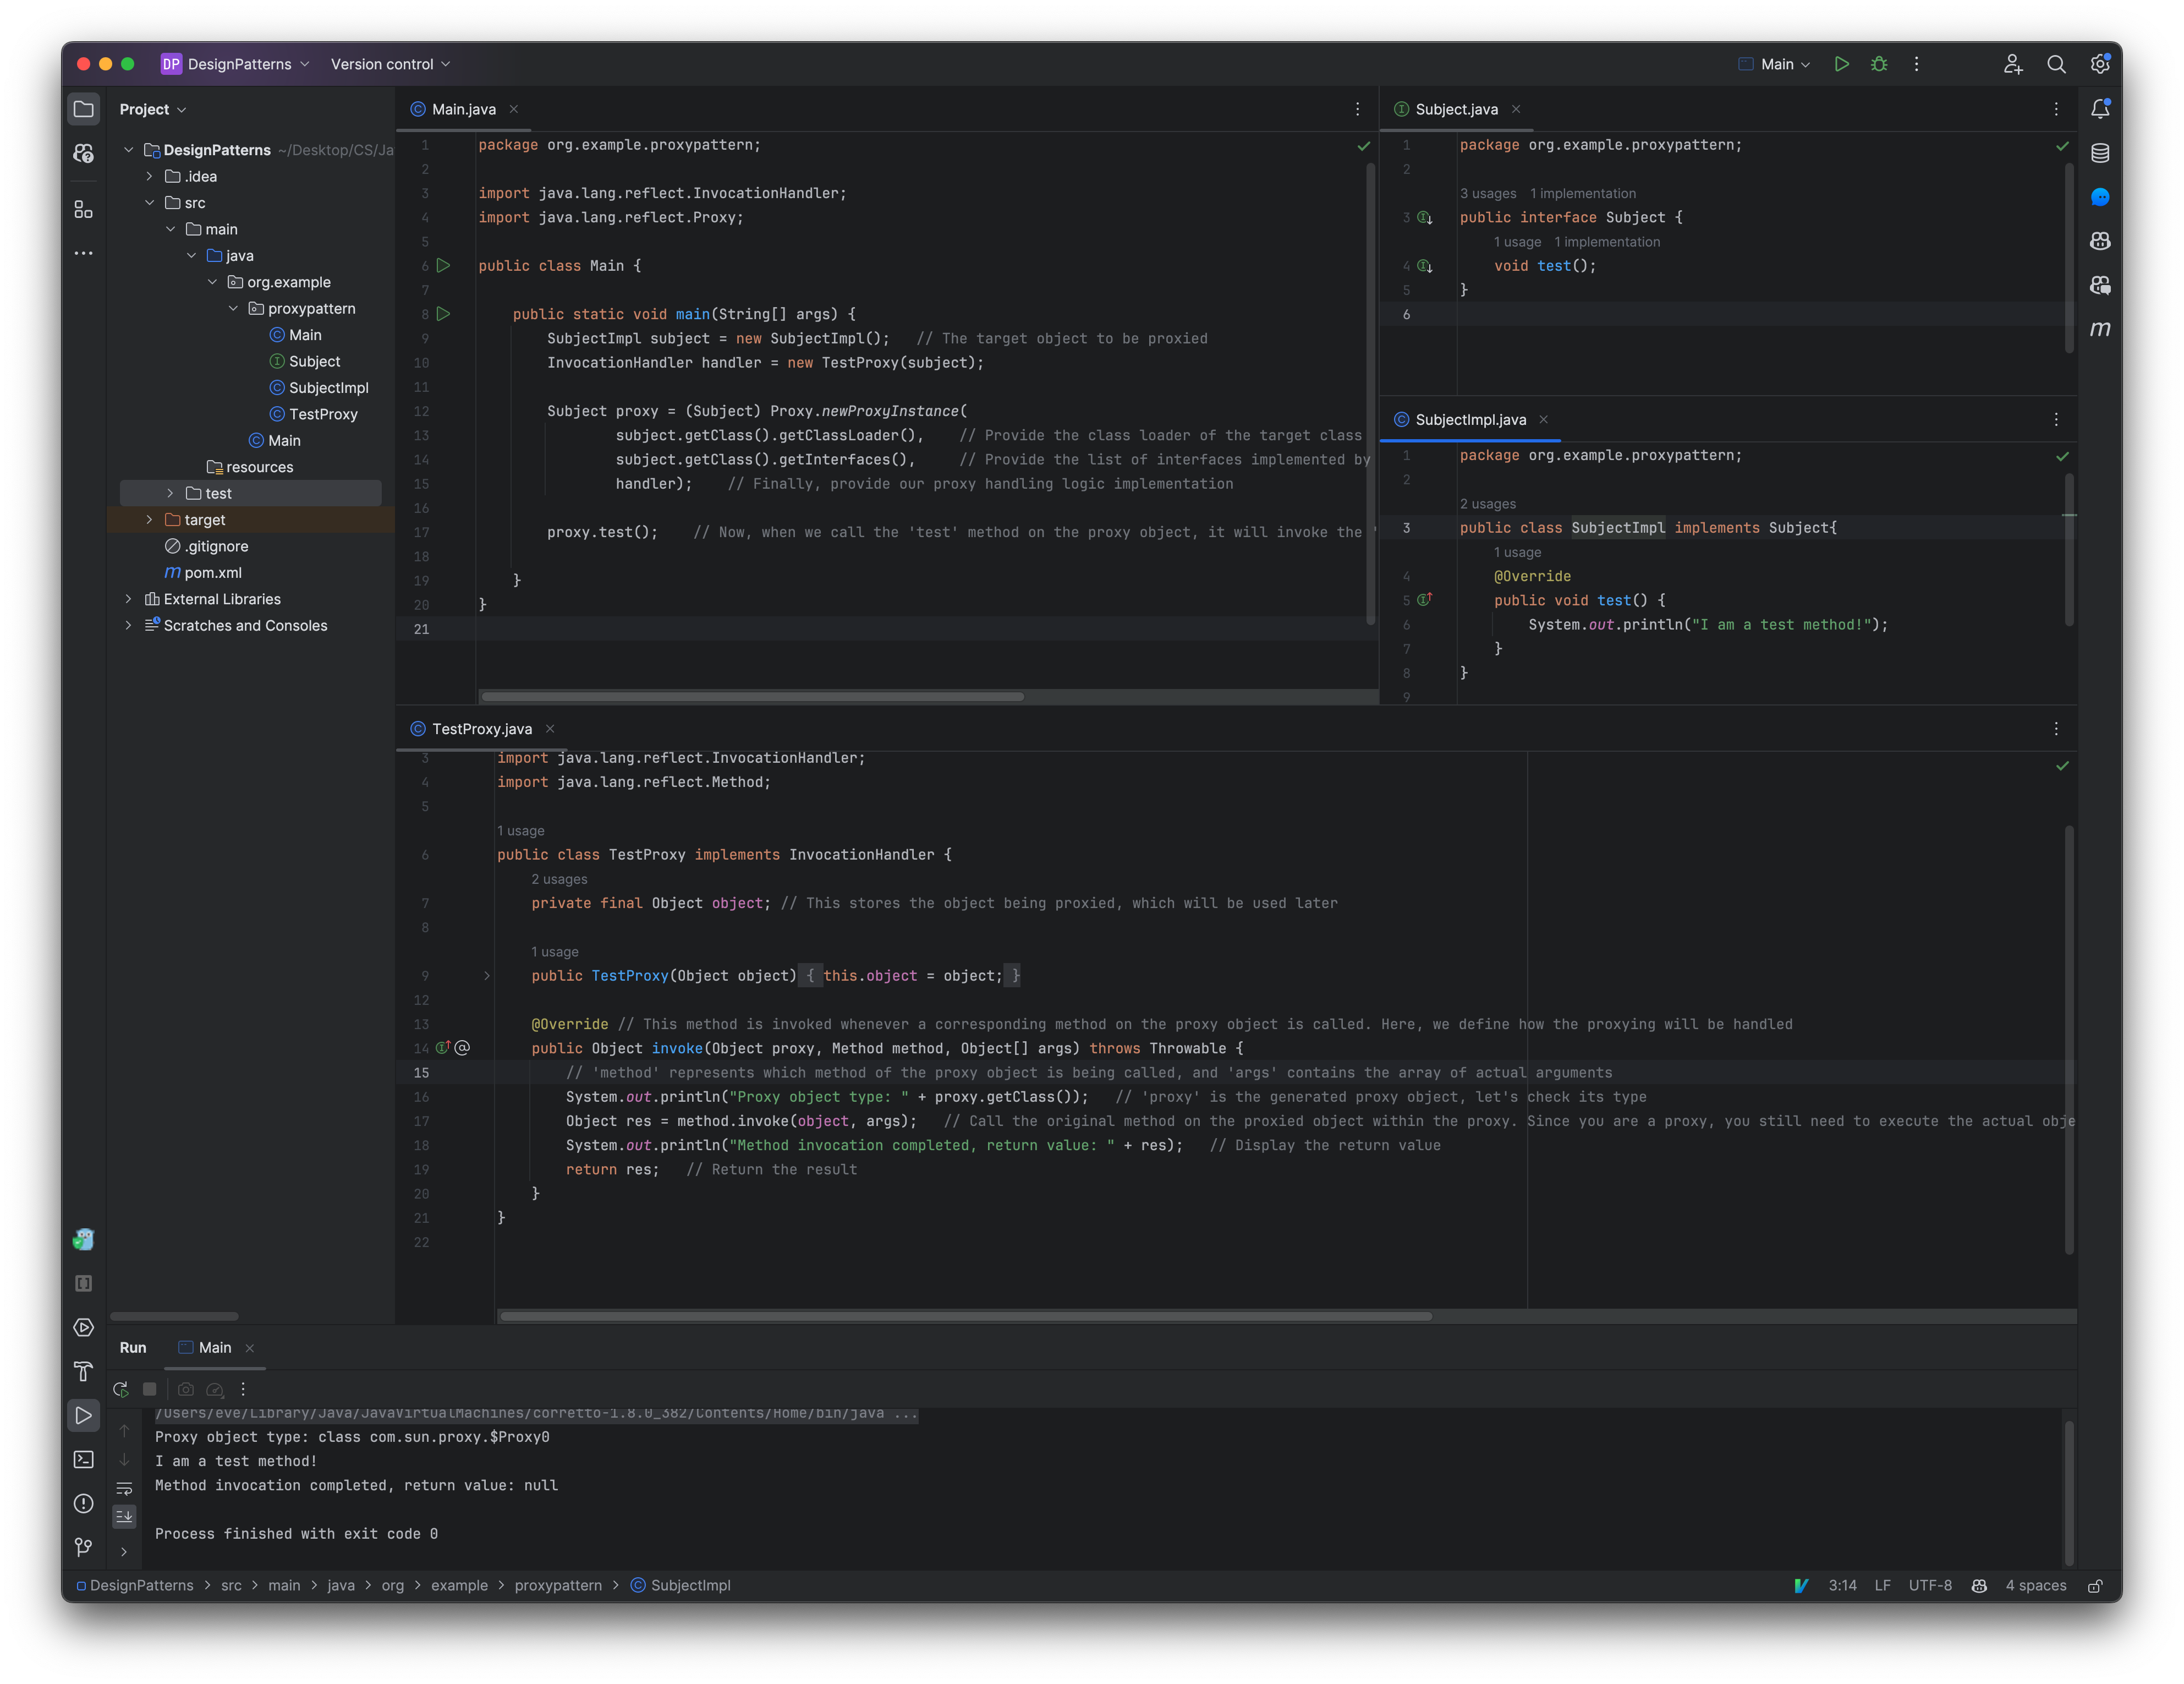The width and height of the screenshot is (2184, 1684).
Task: Open Search Everywhere with the magnifier icon
Action: tap(2057, 63)
